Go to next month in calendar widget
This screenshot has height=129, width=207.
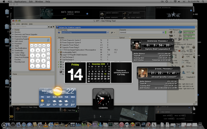click(x=108, y=64)
